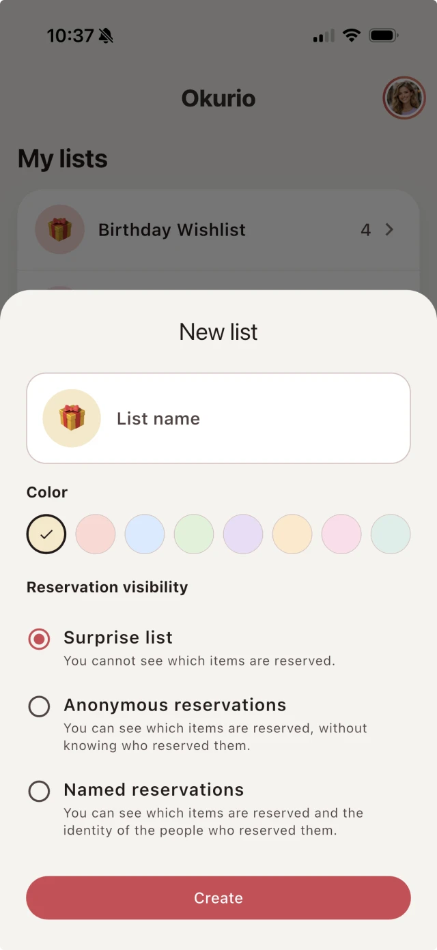Tap the Birthday Wishlist gift icon

(x=59, y=229)
